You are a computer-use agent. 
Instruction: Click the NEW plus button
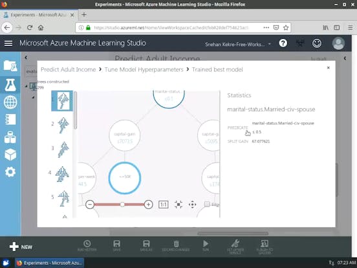[21, 247]
